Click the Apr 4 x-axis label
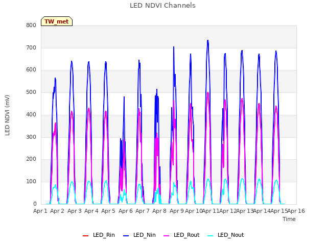Image resolution: width=327 pixels, height=245 pixels. [x=91, y=211]
